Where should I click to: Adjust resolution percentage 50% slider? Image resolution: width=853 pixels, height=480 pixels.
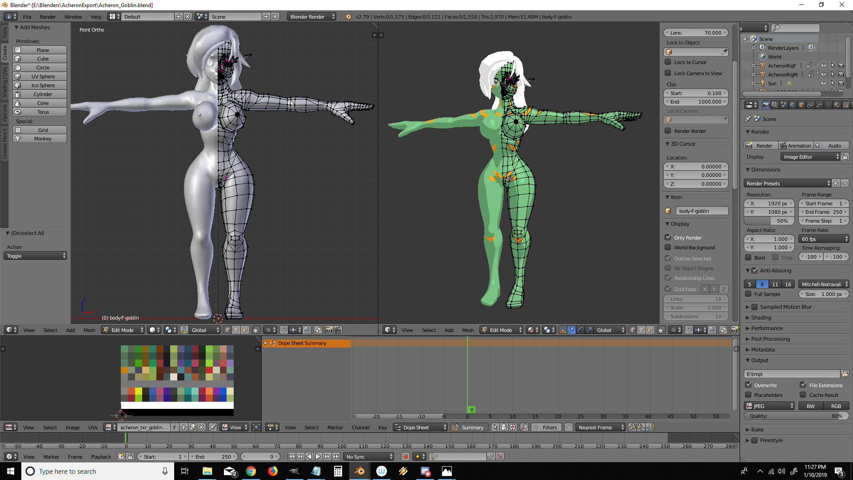769,221
